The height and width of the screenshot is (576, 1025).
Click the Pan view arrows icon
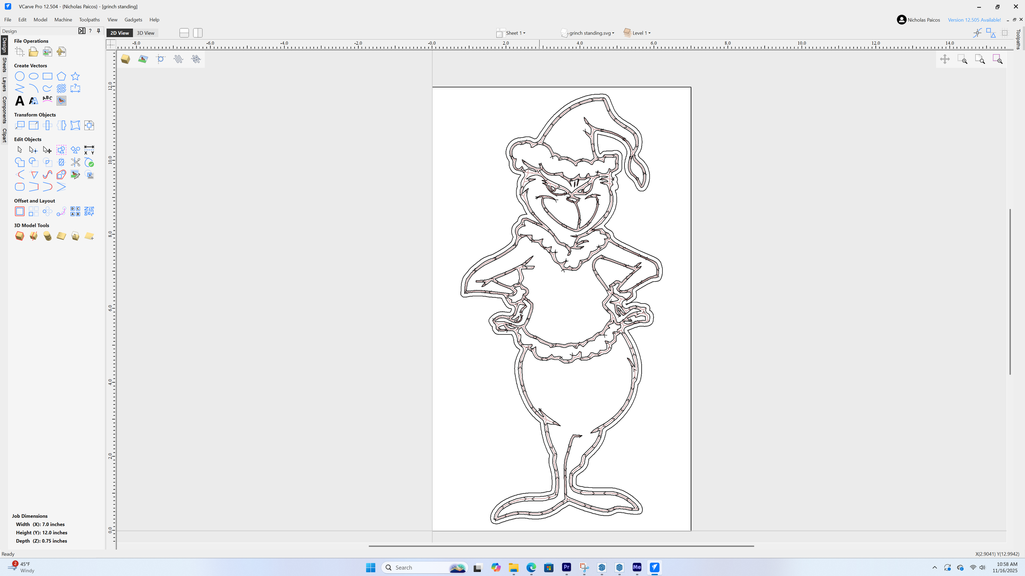pos(945,59)
